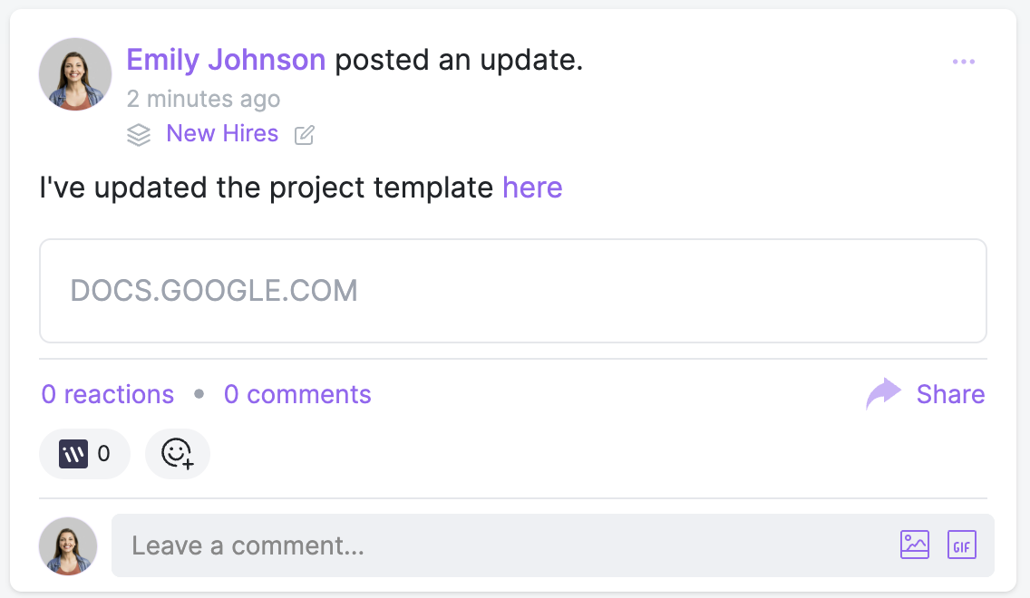Image resolution: width=1030 pixels, height=598 pixels.
Task: Click the Share text button
Action: 950,394
